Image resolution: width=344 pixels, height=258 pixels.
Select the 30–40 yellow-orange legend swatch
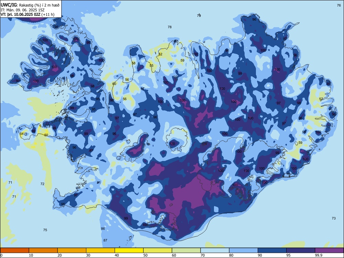pos(100,250)
